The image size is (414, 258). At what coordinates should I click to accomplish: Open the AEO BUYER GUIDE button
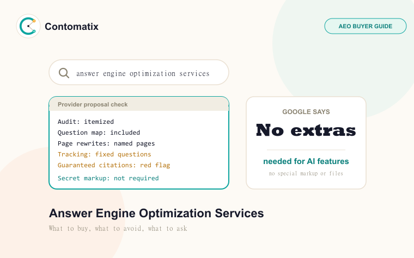point(366,26)
